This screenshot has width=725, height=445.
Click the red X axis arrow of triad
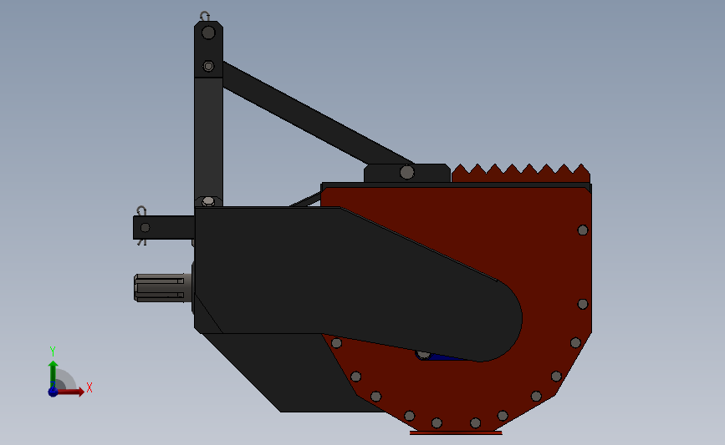tap(70, 392)
